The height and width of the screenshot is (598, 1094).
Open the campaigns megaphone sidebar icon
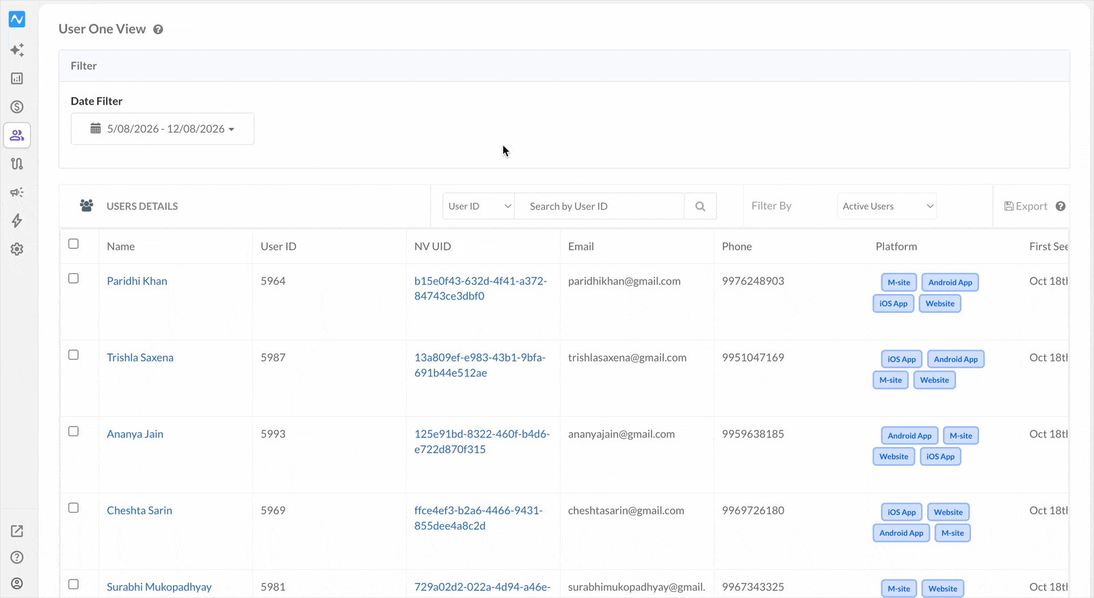[17, 193]
